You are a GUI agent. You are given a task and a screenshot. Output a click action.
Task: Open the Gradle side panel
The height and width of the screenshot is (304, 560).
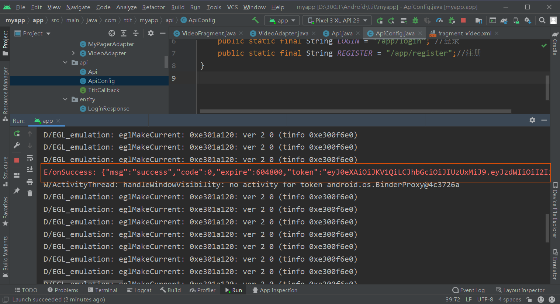point(555,43)
